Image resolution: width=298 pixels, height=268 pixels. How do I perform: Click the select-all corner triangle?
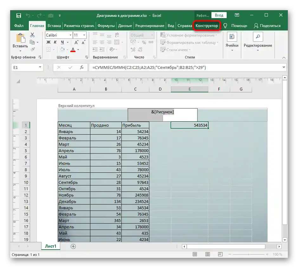(x=18, y=82)
